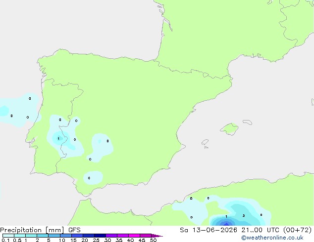
Task: Click the "(00+72)" forecast offset text
Action: click(297, 230)
